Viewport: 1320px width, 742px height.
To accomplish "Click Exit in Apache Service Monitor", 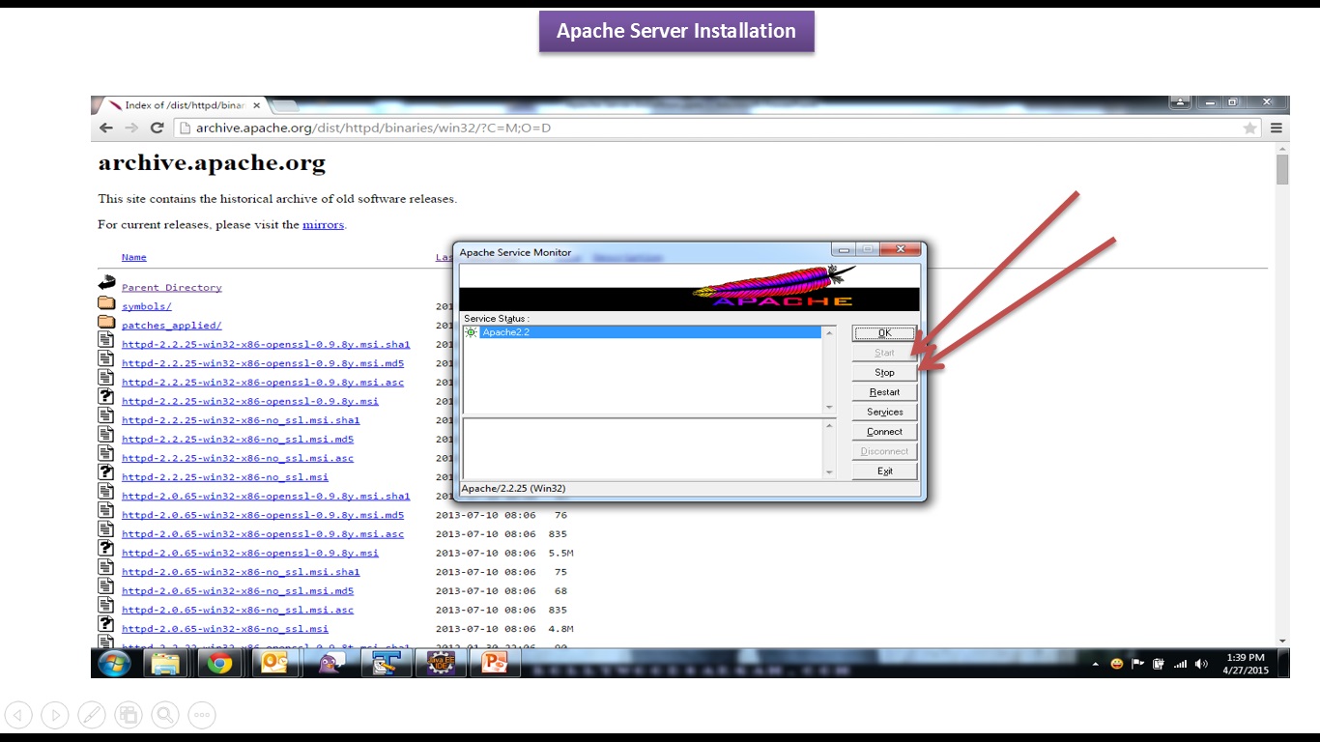I will (884, 471).
